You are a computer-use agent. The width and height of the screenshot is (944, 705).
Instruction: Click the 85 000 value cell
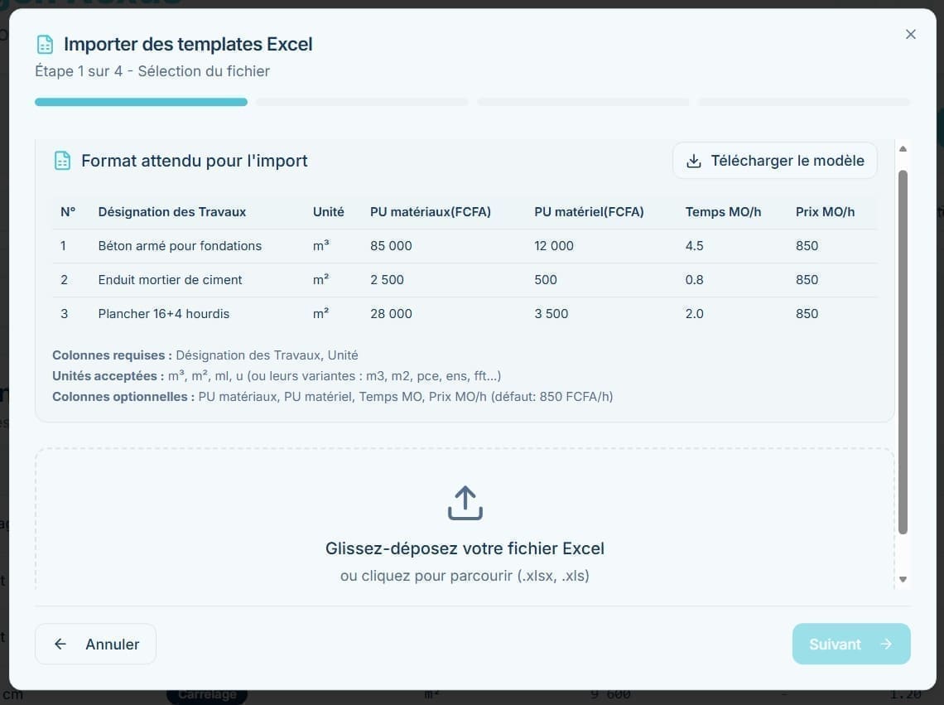(392, 246)
